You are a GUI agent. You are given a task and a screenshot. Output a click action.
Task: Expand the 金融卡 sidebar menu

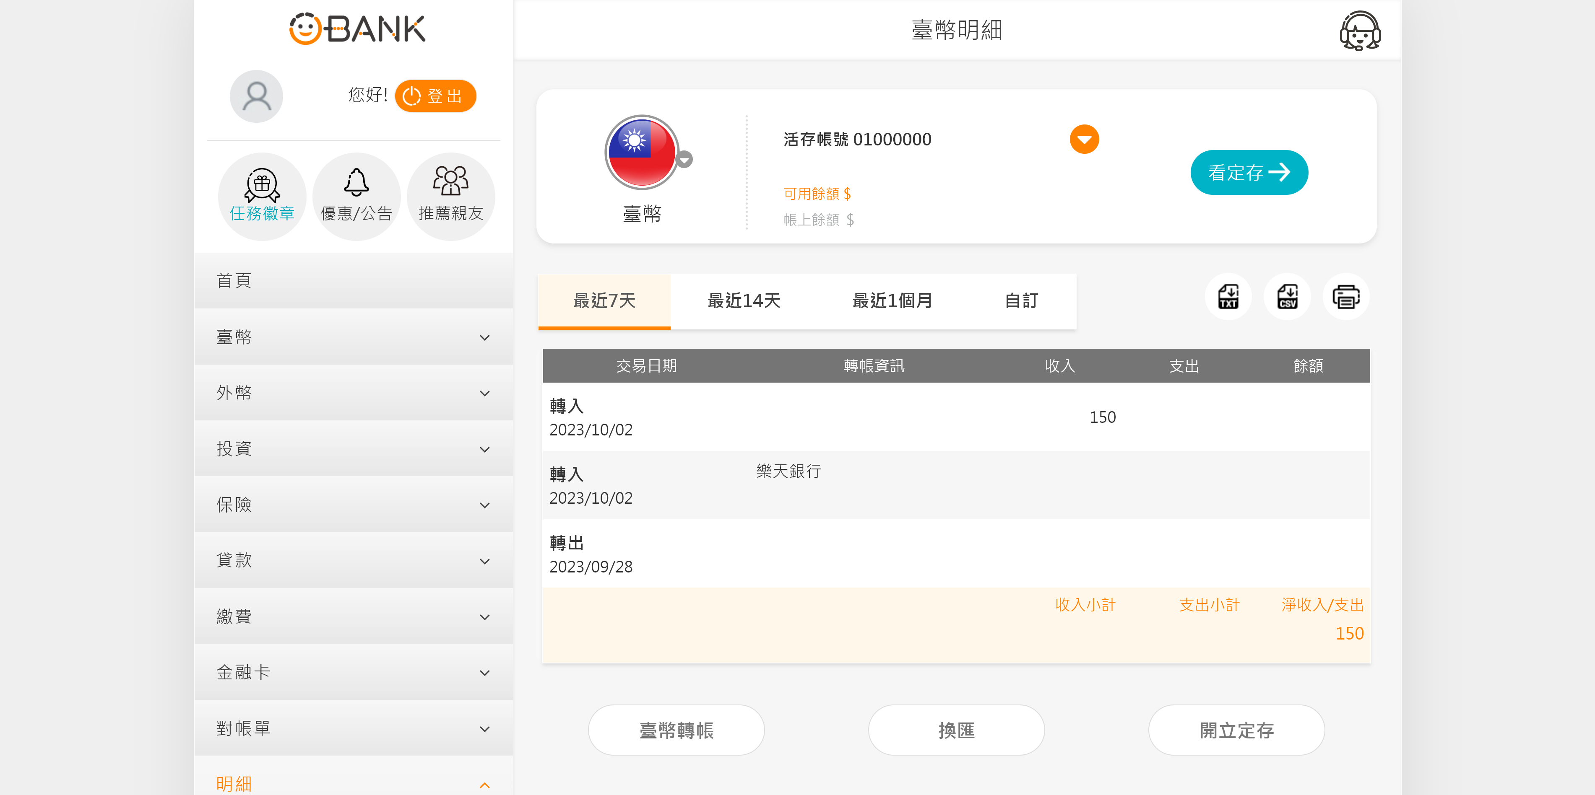point(353,673)
